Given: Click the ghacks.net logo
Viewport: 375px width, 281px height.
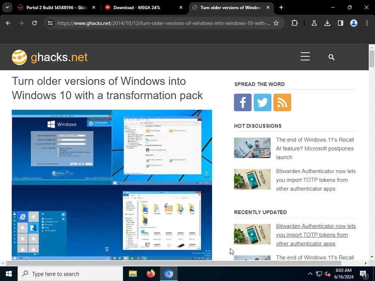Looking at the screenshot, I should [x=49, y=57].
